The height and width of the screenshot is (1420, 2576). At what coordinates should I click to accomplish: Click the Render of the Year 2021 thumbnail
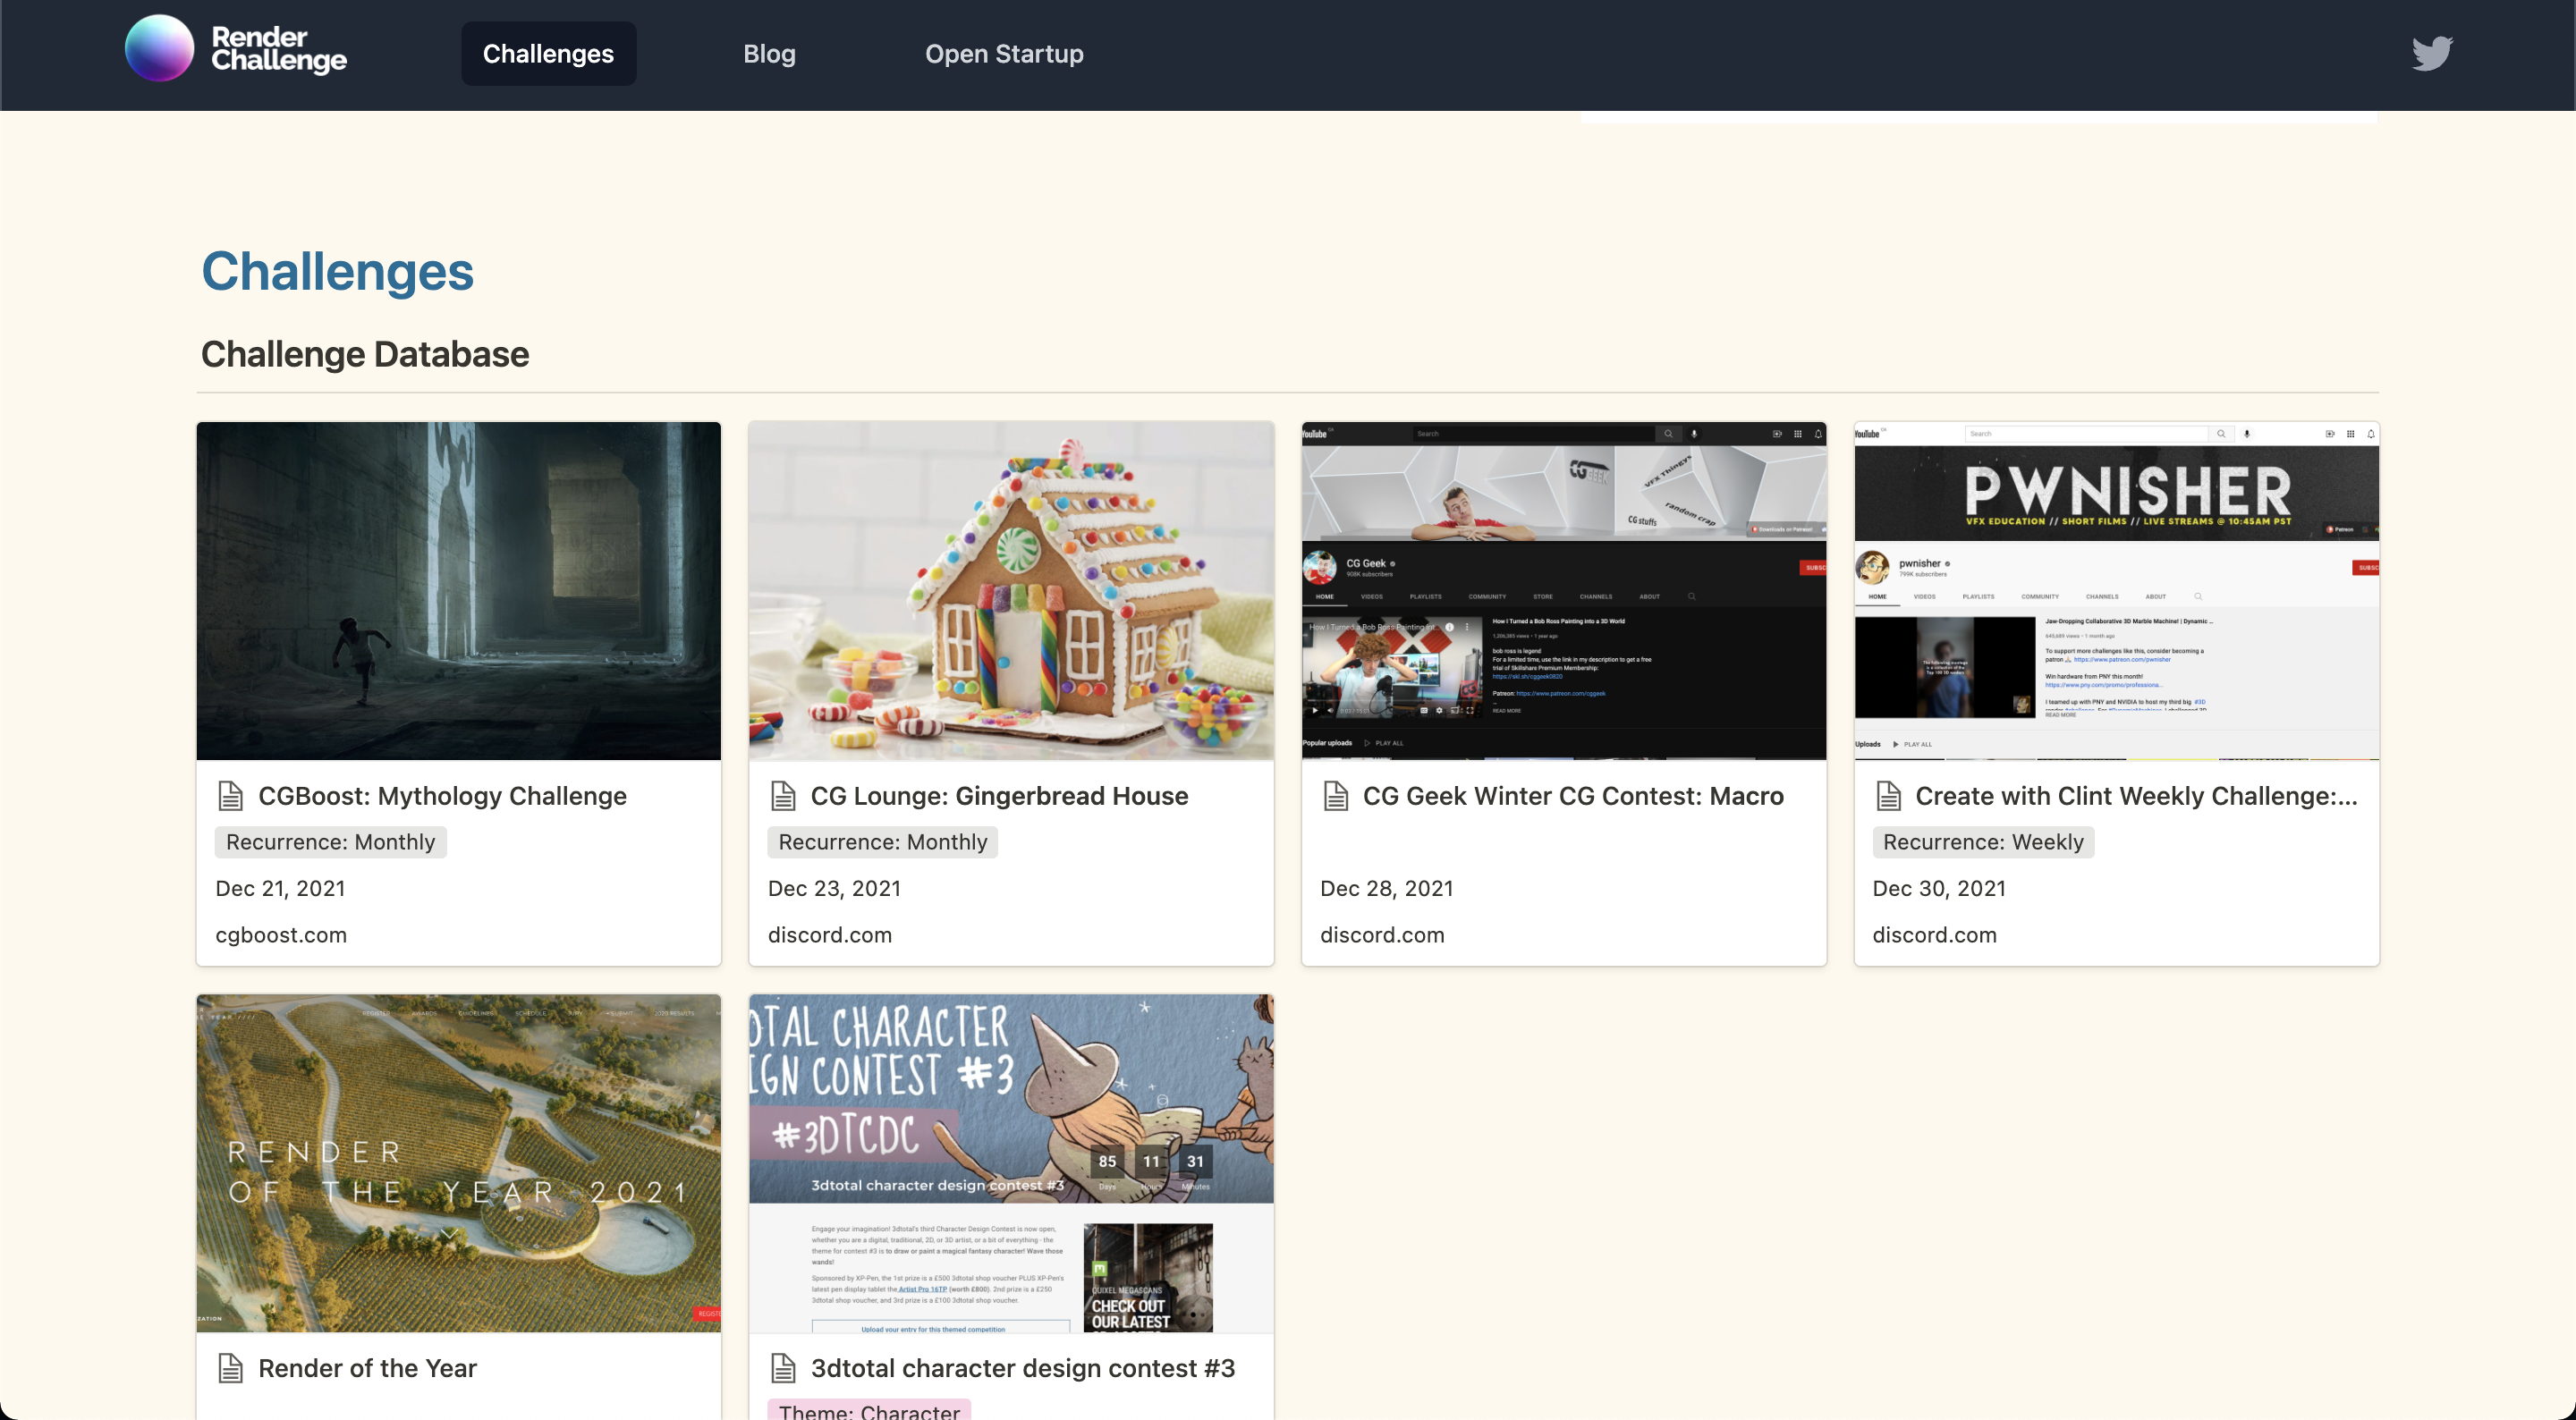click(x=458, y=1162)
